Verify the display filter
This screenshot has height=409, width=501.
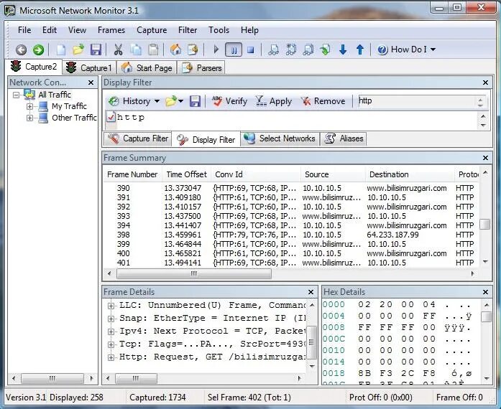[230, 101]
